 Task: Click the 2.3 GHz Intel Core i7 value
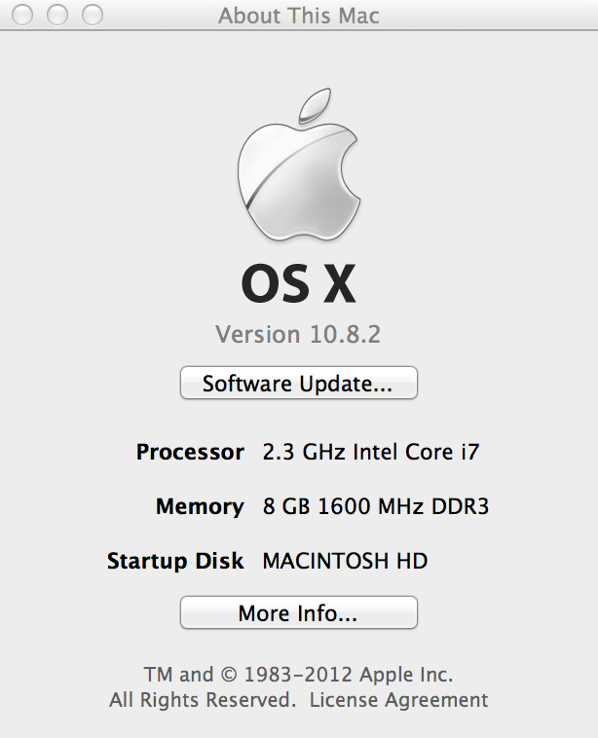(371, 452)
